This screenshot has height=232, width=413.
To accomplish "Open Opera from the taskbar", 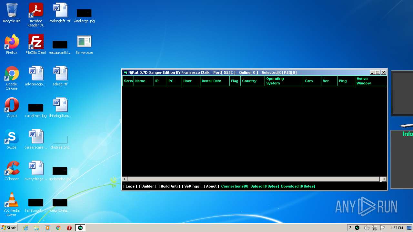I will tap(69, 228).
